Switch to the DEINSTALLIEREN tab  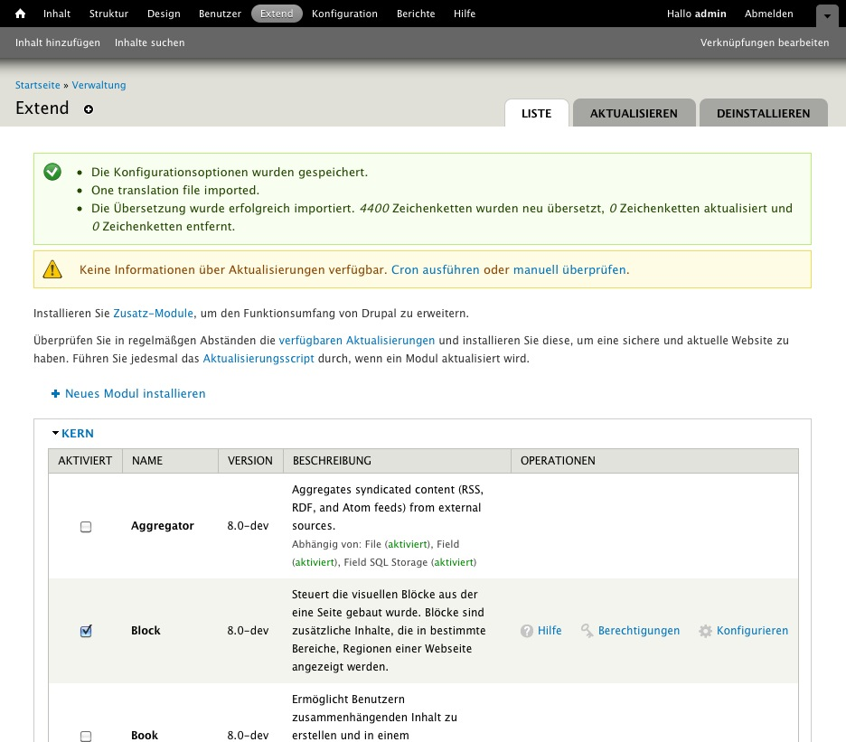pyautogui.click(x=763, y=113)
